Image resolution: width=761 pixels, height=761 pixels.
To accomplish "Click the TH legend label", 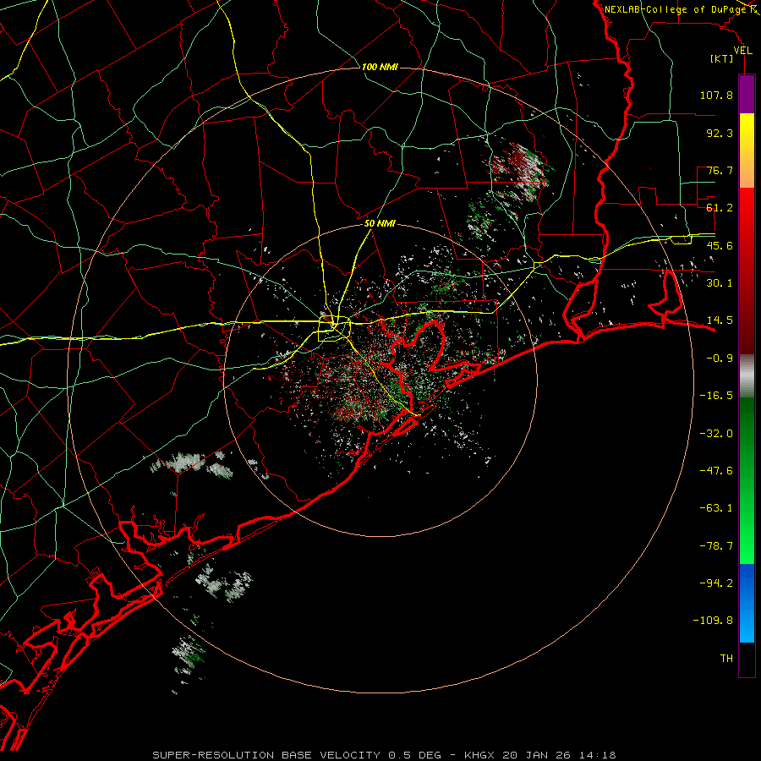I will point(726,659).
